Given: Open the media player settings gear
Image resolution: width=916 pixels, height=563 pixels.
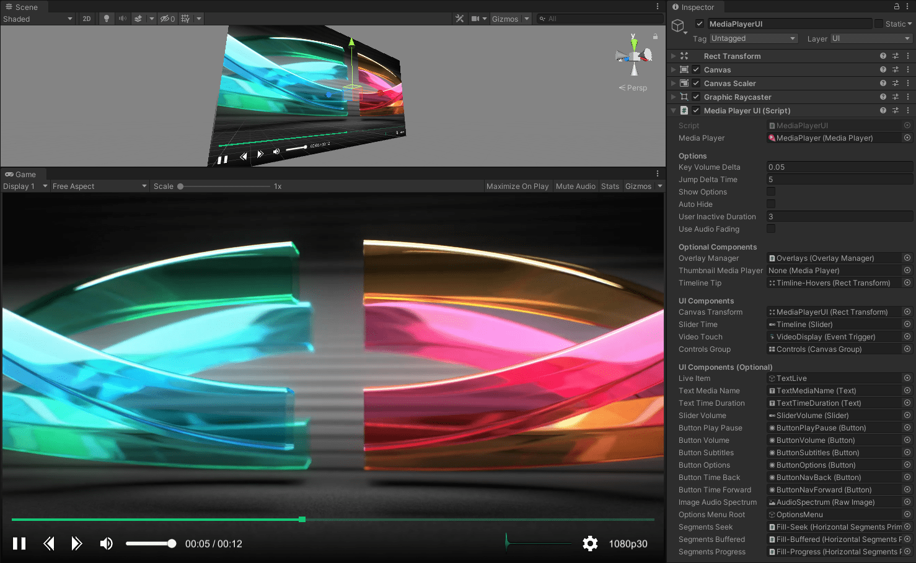Looking at the screenshot, I should [x=590, y=543].
